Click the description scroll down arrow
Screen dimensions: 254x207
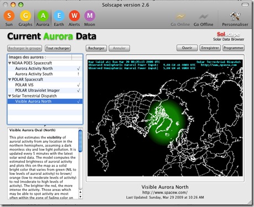(x=80, y=196)
